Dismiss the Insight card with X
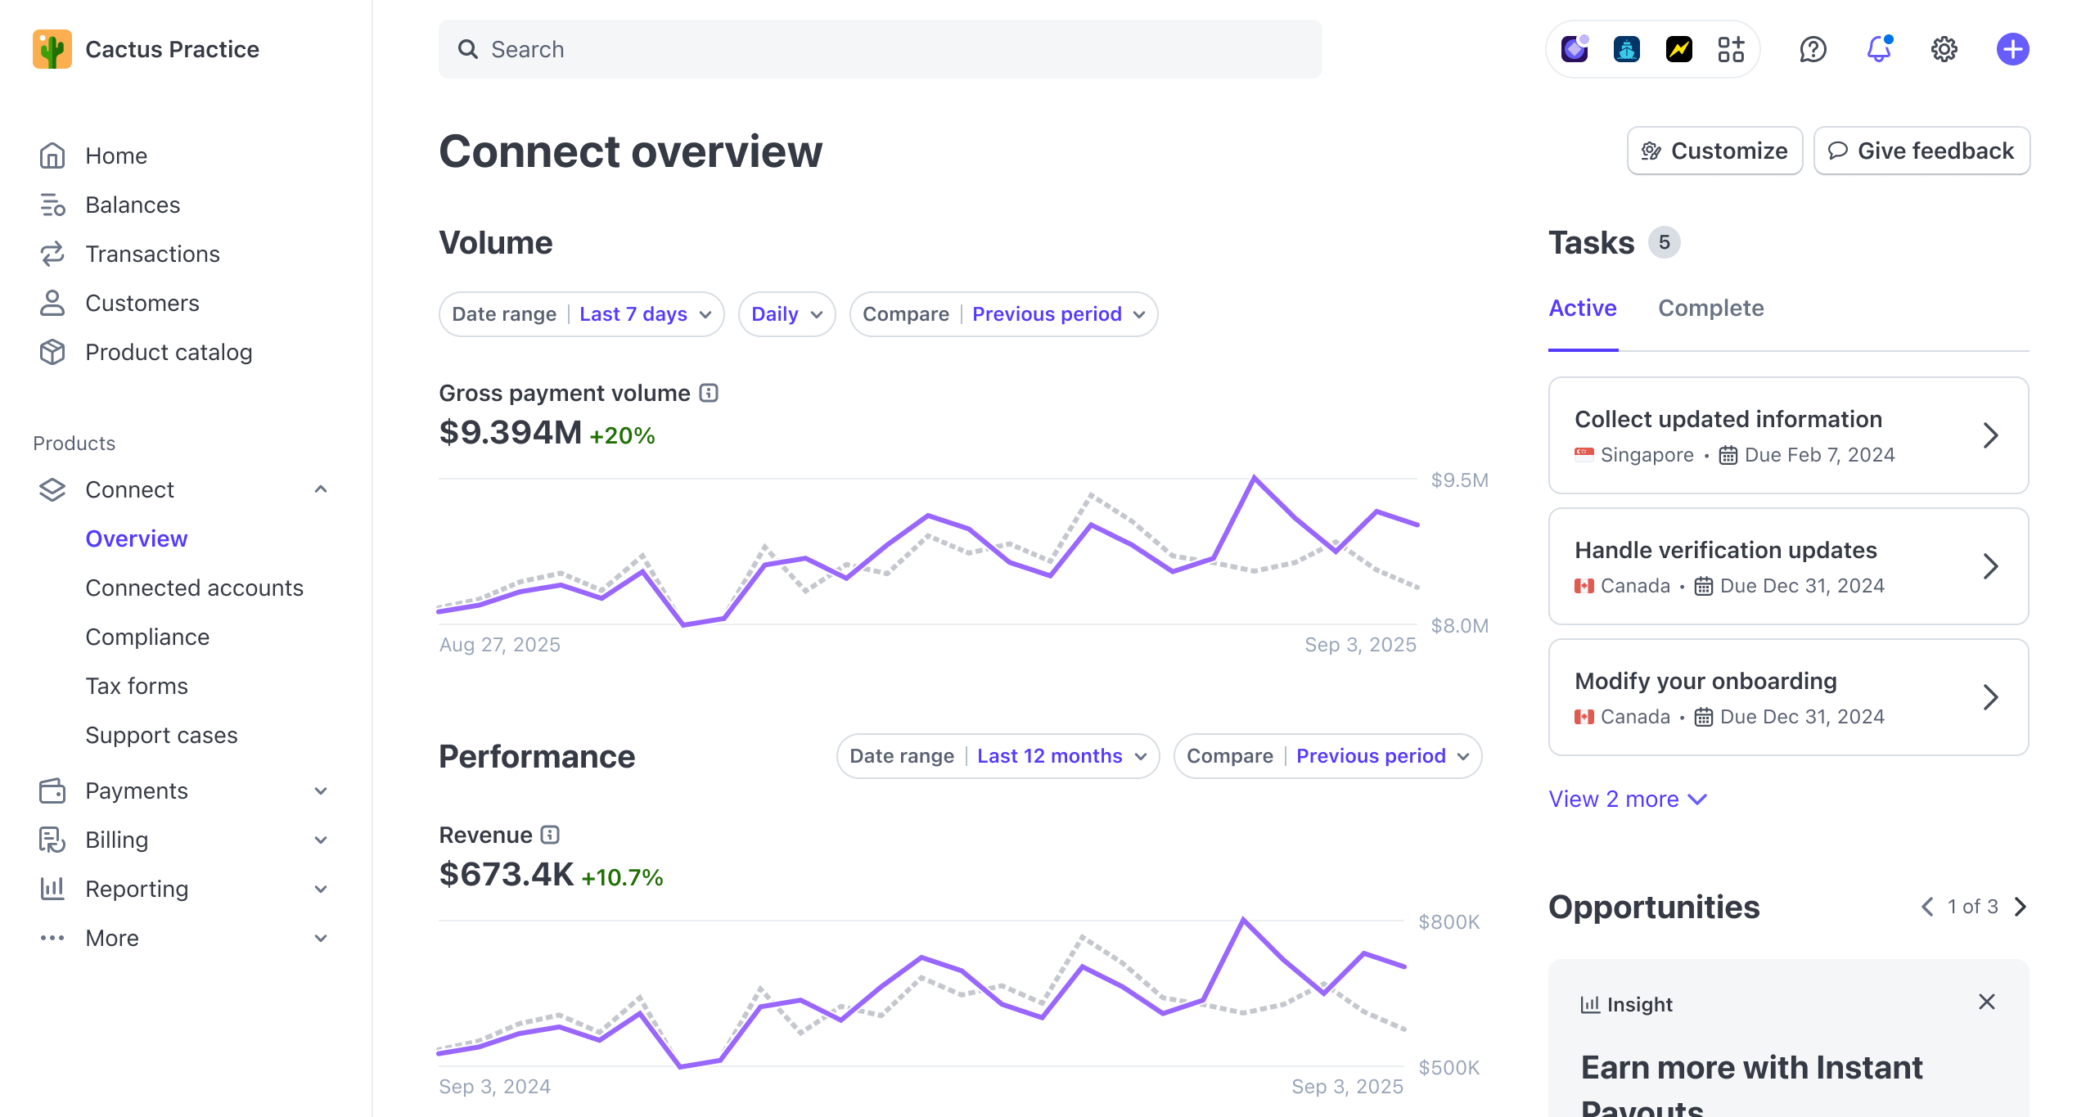2095x1117 pixels. (x=1986, y=1002)
